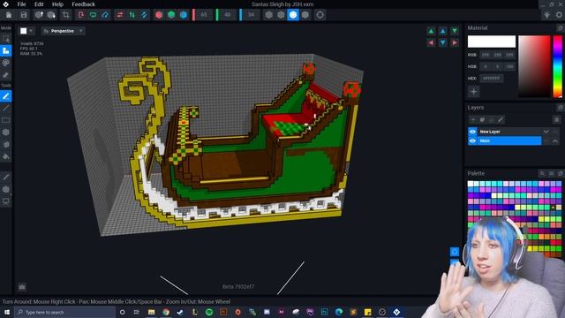Select the crop volume tool
The height and width of the screenshot is (318, 565).
(65, 15)
